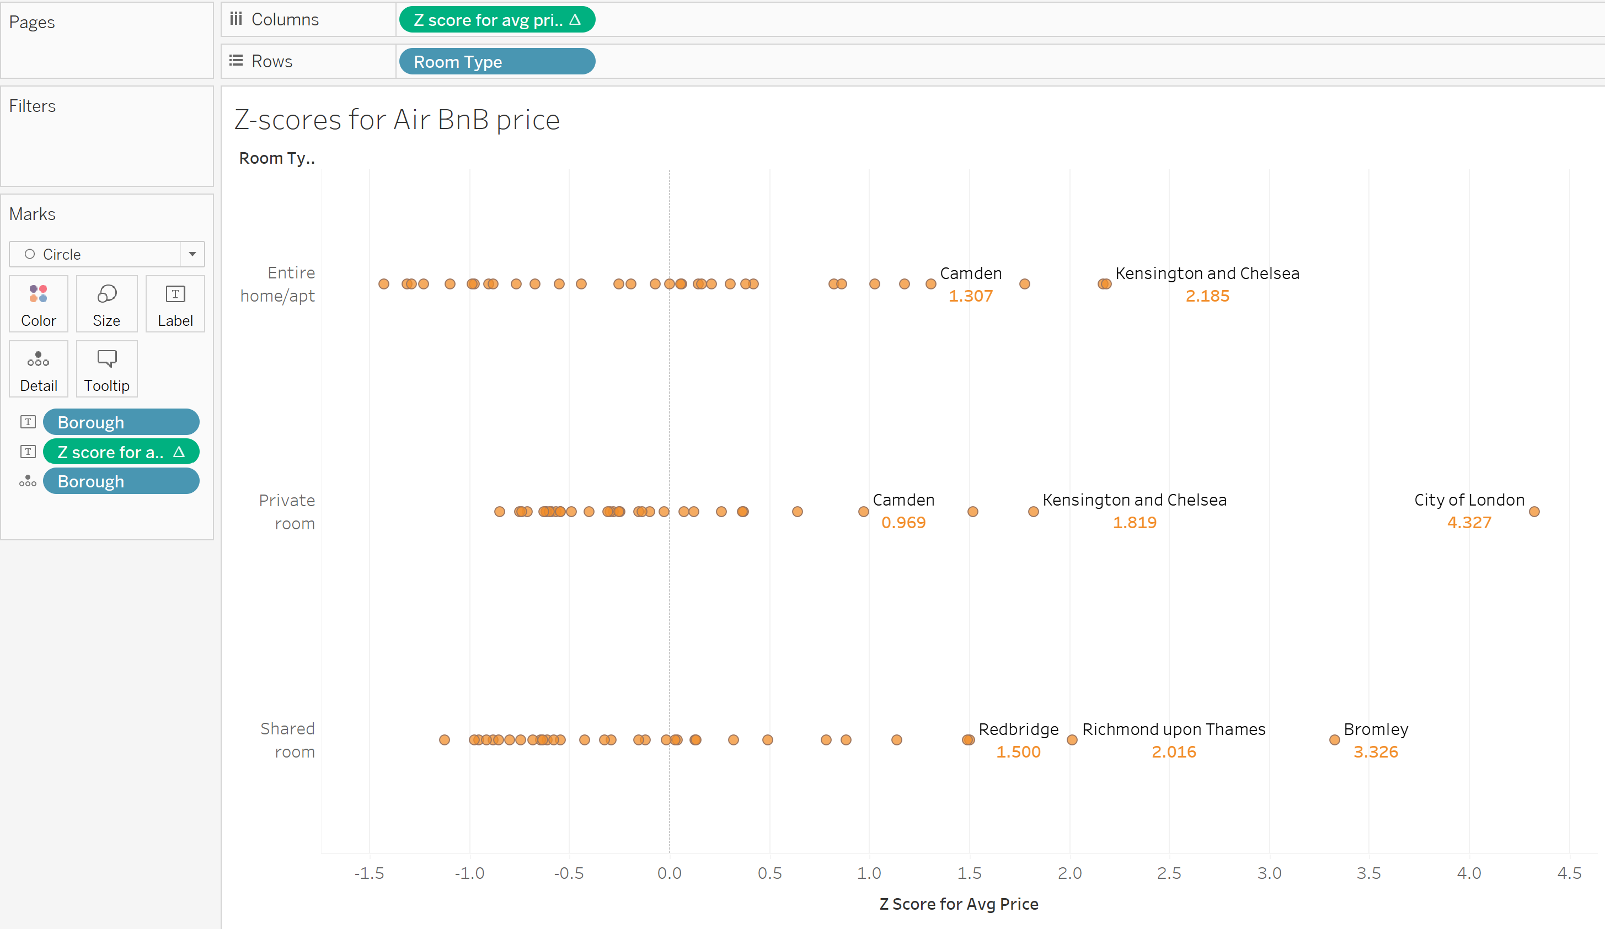Open the Tooltip marks card
1605x929 pixels.
pyautogui.click(x=106, y=369)
